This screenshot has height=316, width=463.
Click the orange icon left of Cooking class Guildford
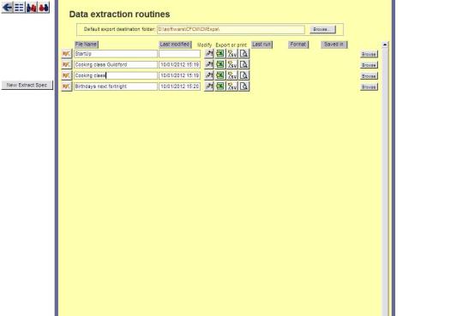tap(66, 64)
